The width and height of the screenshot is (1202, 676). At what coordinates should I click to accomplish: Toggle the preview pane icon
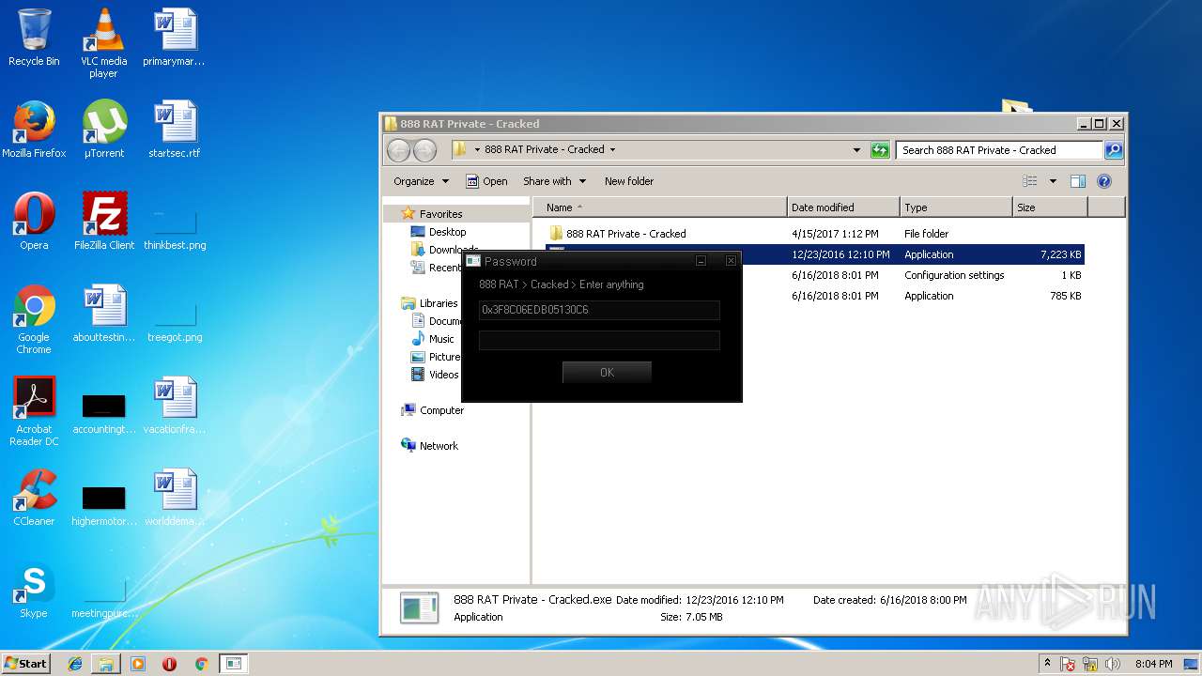(1078, 181)
